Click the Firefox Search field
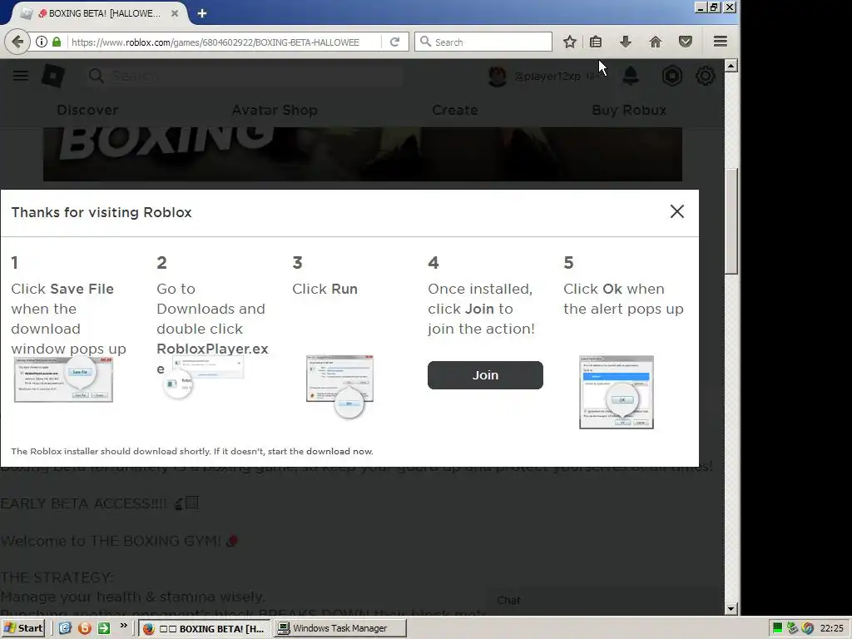This screenshot has height=639, width=852. tap(483, 42)
